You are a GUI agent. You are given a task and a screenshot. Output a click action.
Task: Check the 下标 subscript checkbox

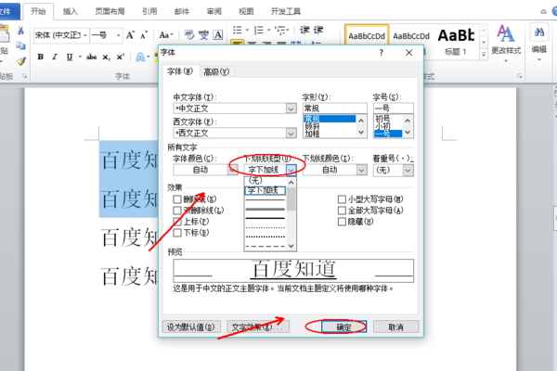tap(177, 233)
